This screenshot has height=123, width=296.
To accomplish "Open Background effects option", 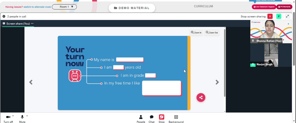I will pos(176,119).
